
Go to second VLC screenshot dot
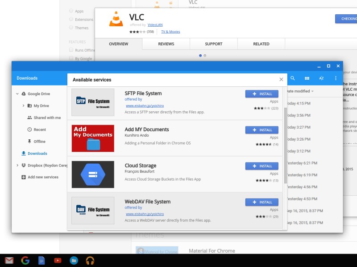click(205, 55)
